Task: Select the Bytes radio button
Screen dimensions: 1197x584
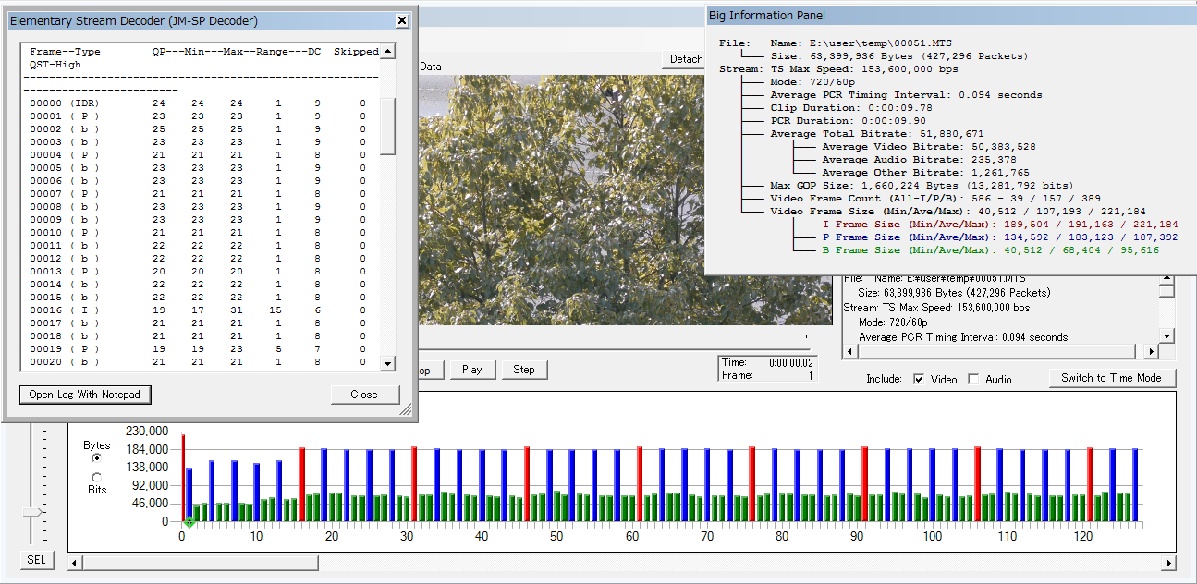Action: 97,457
